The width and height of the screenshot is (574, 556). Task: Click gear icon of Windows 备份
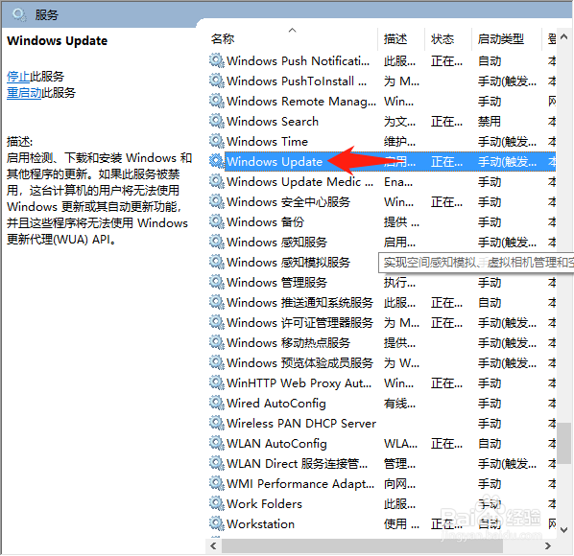[x=216, y=221]
